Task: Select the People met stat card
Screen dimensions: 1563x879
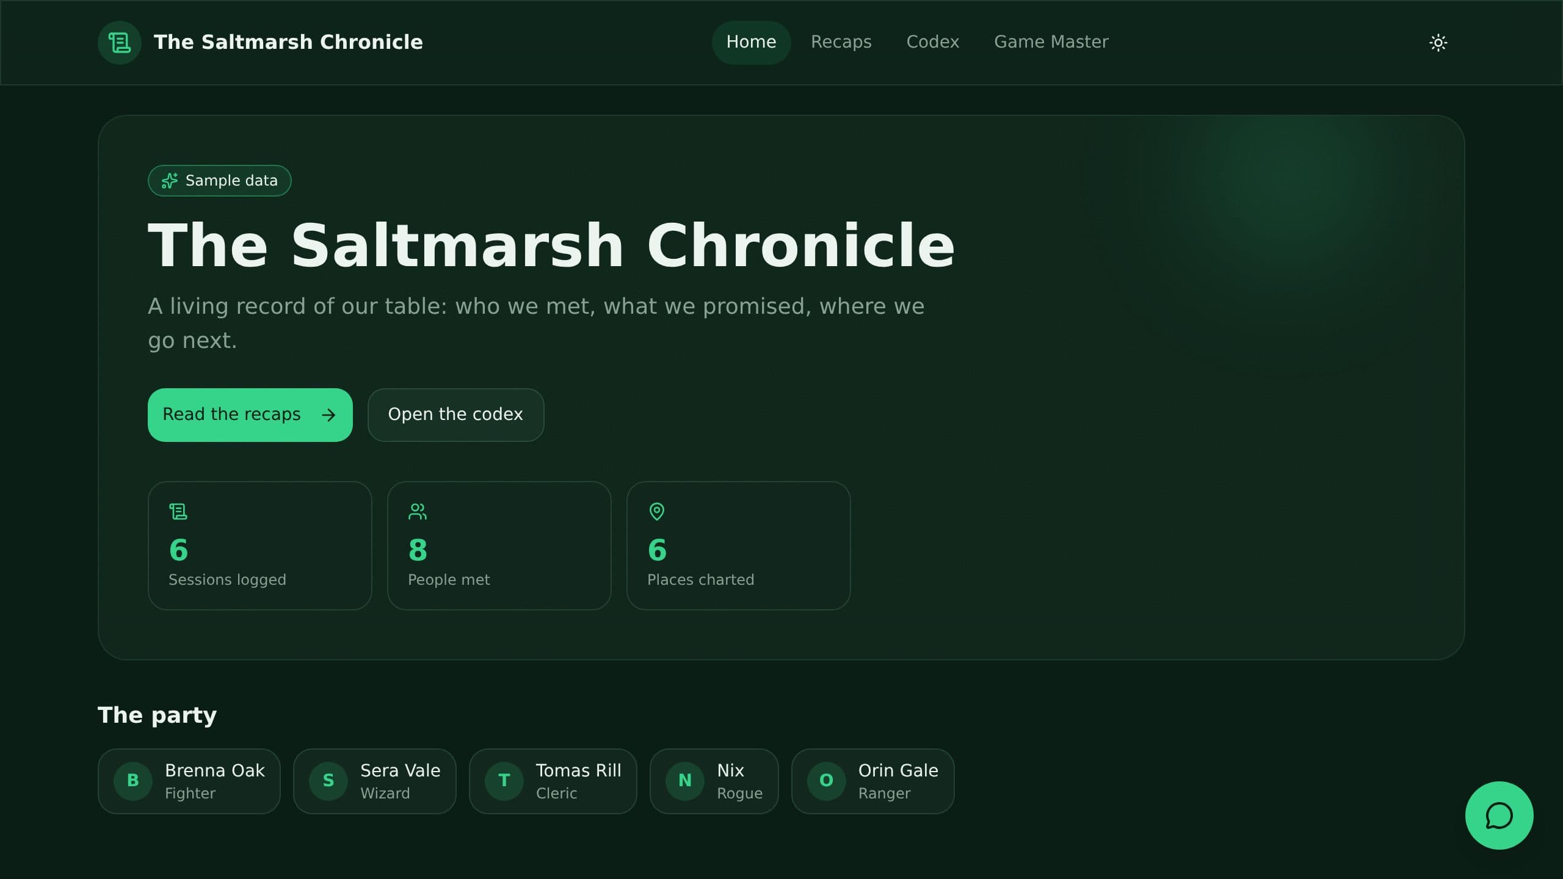Action: 499,546
